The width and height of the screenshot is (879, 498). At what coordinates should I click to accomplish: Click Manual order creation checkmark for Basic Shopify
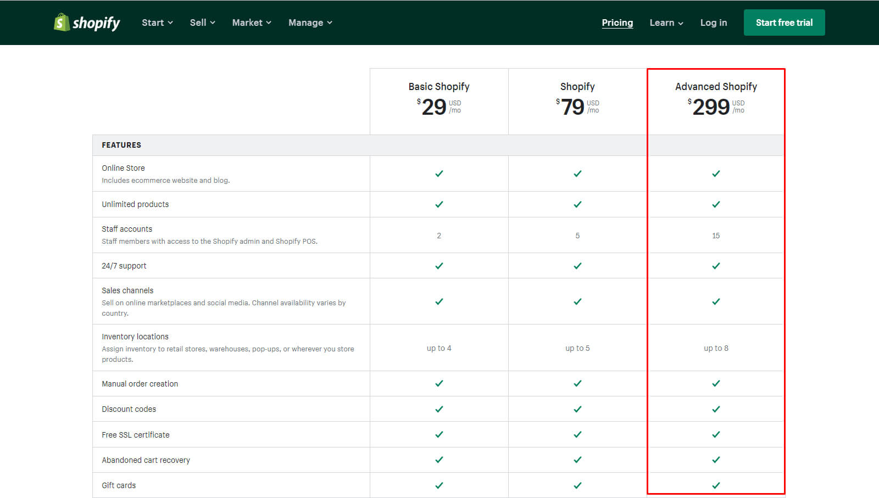coord(439,383)
